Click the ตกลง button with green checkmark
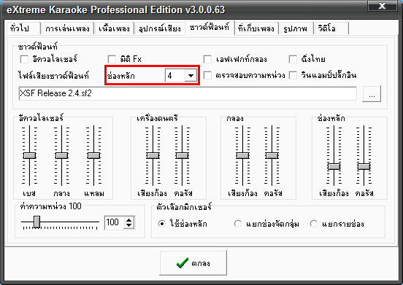403x285 pixels. pyautogui.click(x=193, y=262)
